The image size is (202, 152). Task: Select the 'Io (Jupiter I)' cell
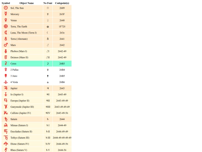(27, 95)
